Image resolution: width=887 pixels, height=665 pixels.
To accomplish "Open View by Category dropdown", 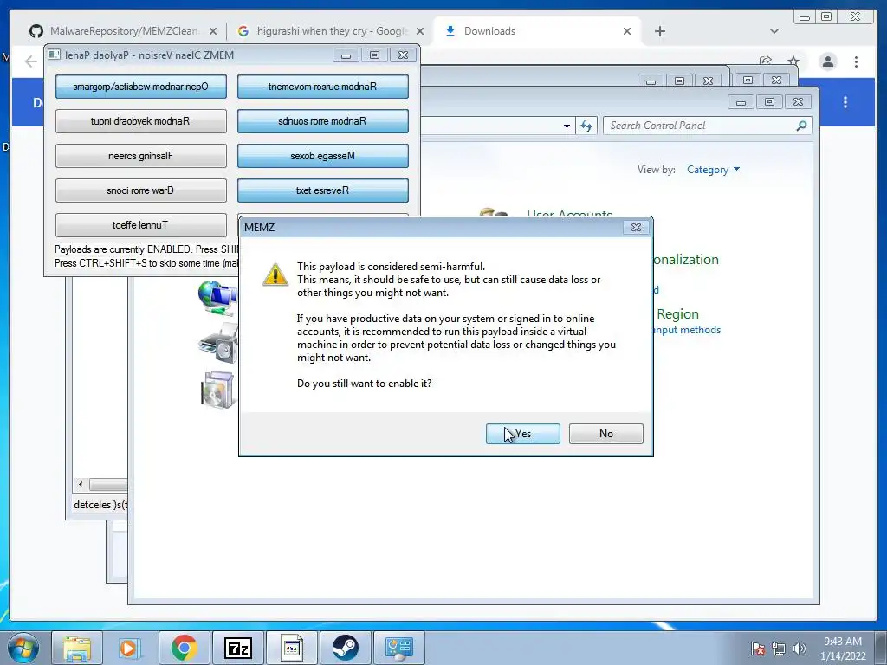I will (x=713, y=170).
